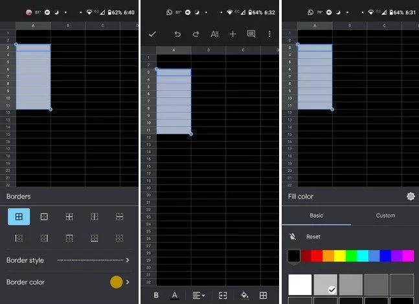Toggle bold formatting button
419x304 pixels.
pyautogui.click(x=156, y=295)
